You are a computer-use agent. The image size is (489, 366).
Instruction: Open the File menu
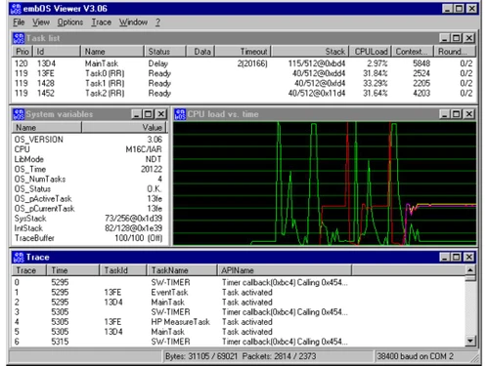[x=19, y=22]
